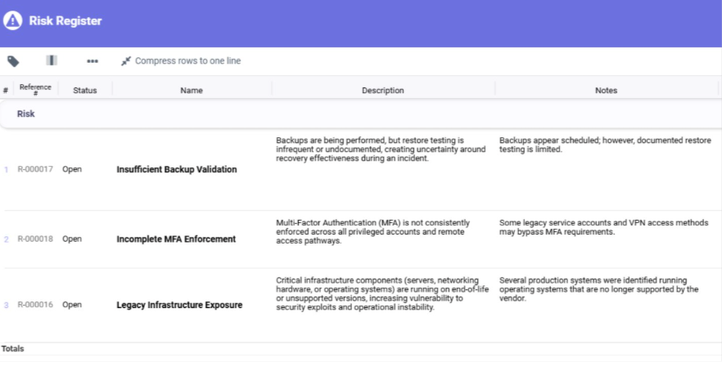Select reference R-000016
The image size is (722, 371).
[x=35, y=306]
